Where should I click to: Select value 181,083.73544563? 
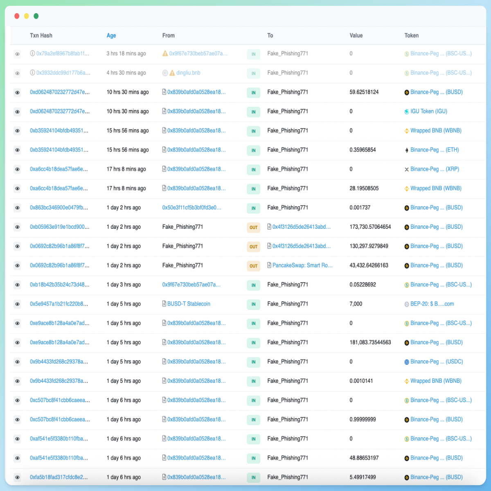(370, 342)
